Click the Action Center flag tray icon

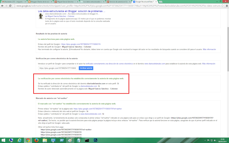(x=208, y=140)
